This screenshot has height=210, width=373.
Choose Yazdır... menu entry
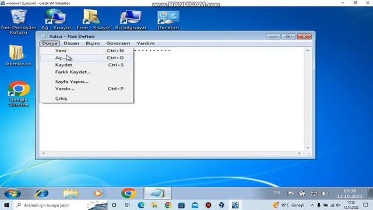86,89
